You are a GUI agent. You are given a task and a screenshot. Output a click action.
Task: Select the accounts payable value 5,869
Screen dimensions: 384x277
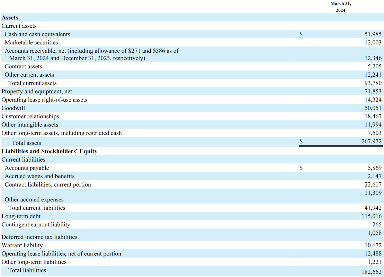(374, 168)
